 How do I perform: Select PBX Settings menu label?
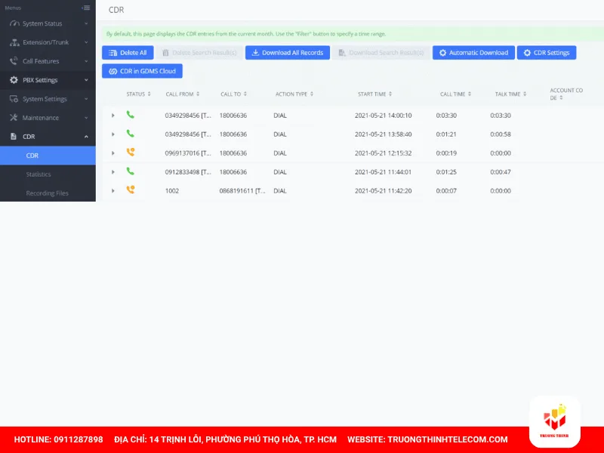[x=40, y=80]
